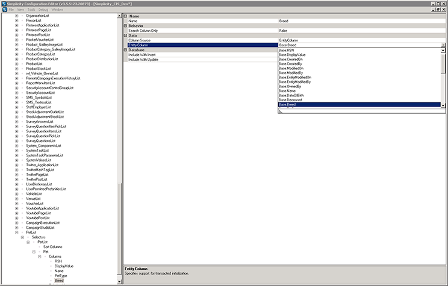Viewport: 448px width, 286px height.
Task: Select RSN column in tree
Action: (58, 261)
